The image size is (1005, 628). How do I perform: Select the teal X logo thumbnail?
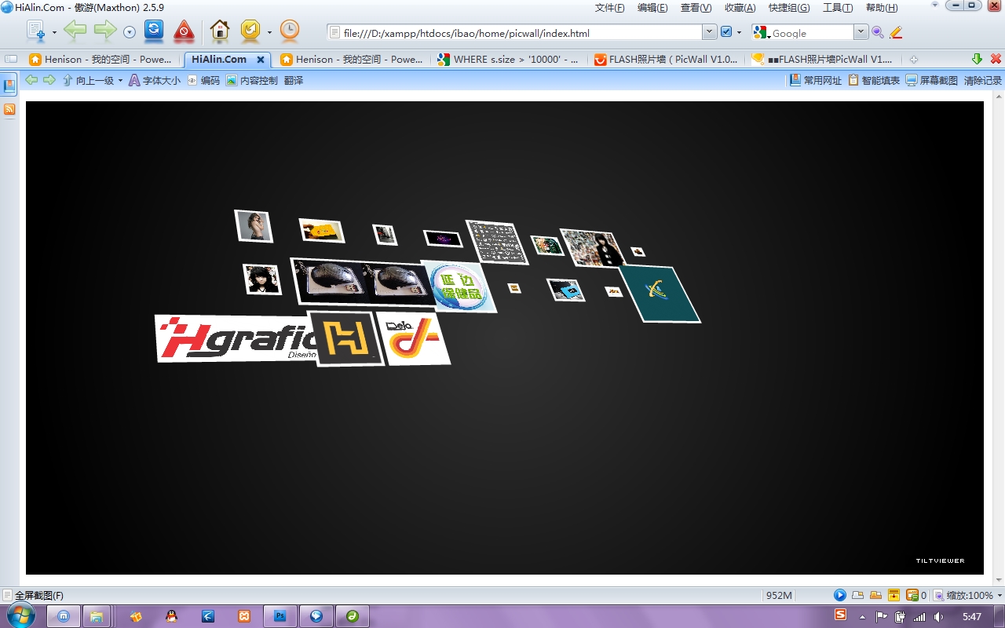click(660, 294)
